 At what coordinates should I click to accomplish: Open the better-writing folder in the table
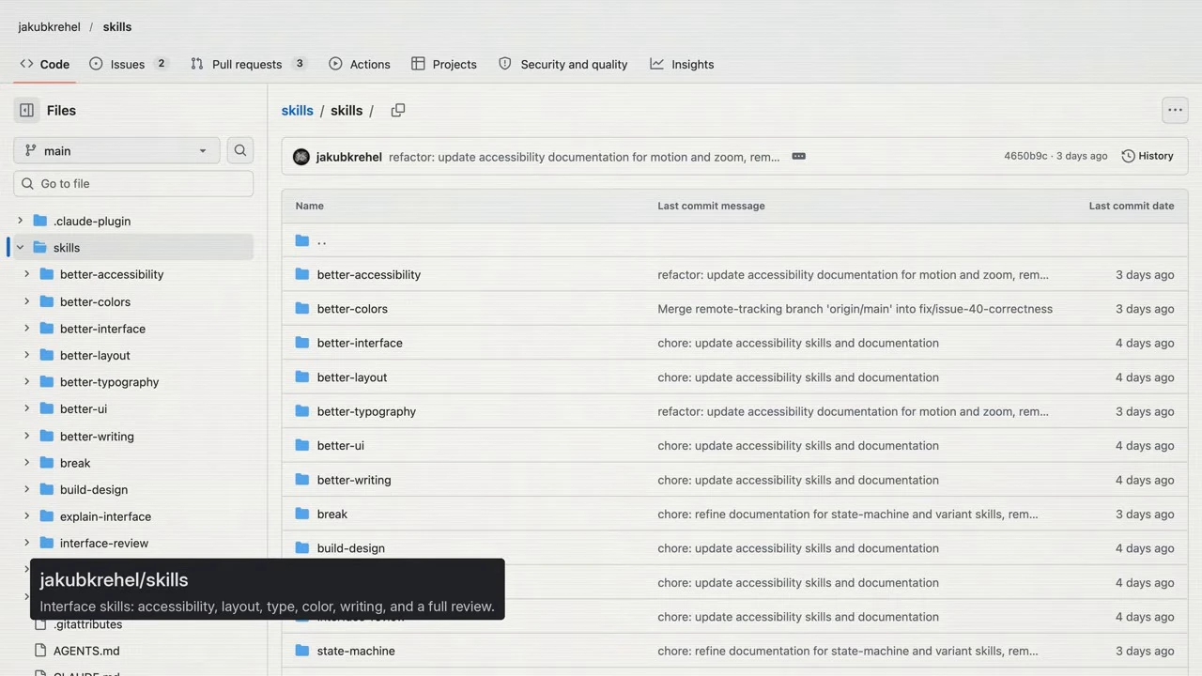[x=354, y=480]
